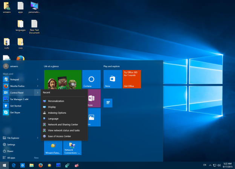Open the OneNote tile
The width and height of the screenshot is (235, 169).
pos(94,98)
